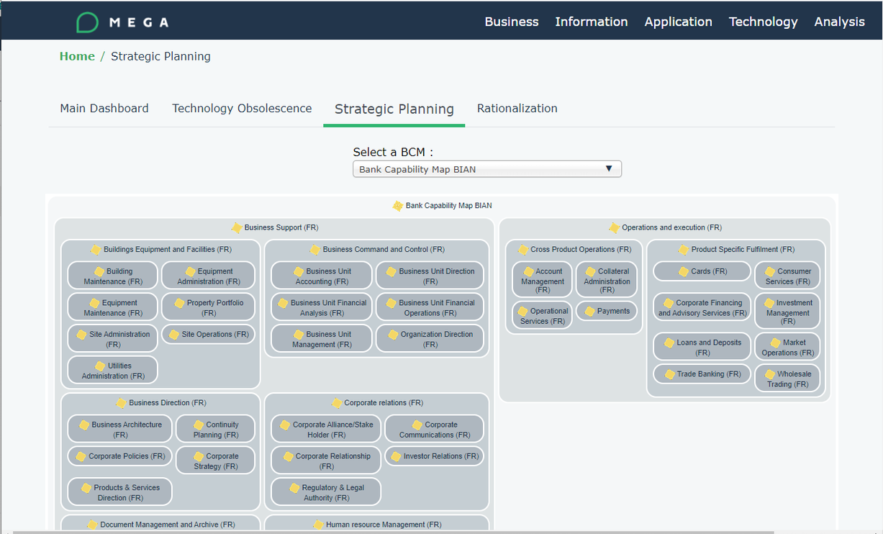Switch to the Rationalization tab
883x534 pixels.
pos(517,109)
